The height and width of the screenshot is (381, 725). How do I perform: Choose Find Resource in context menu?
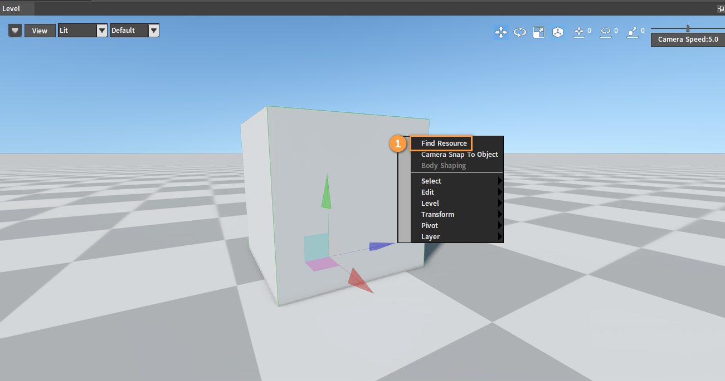click(444, 143)
